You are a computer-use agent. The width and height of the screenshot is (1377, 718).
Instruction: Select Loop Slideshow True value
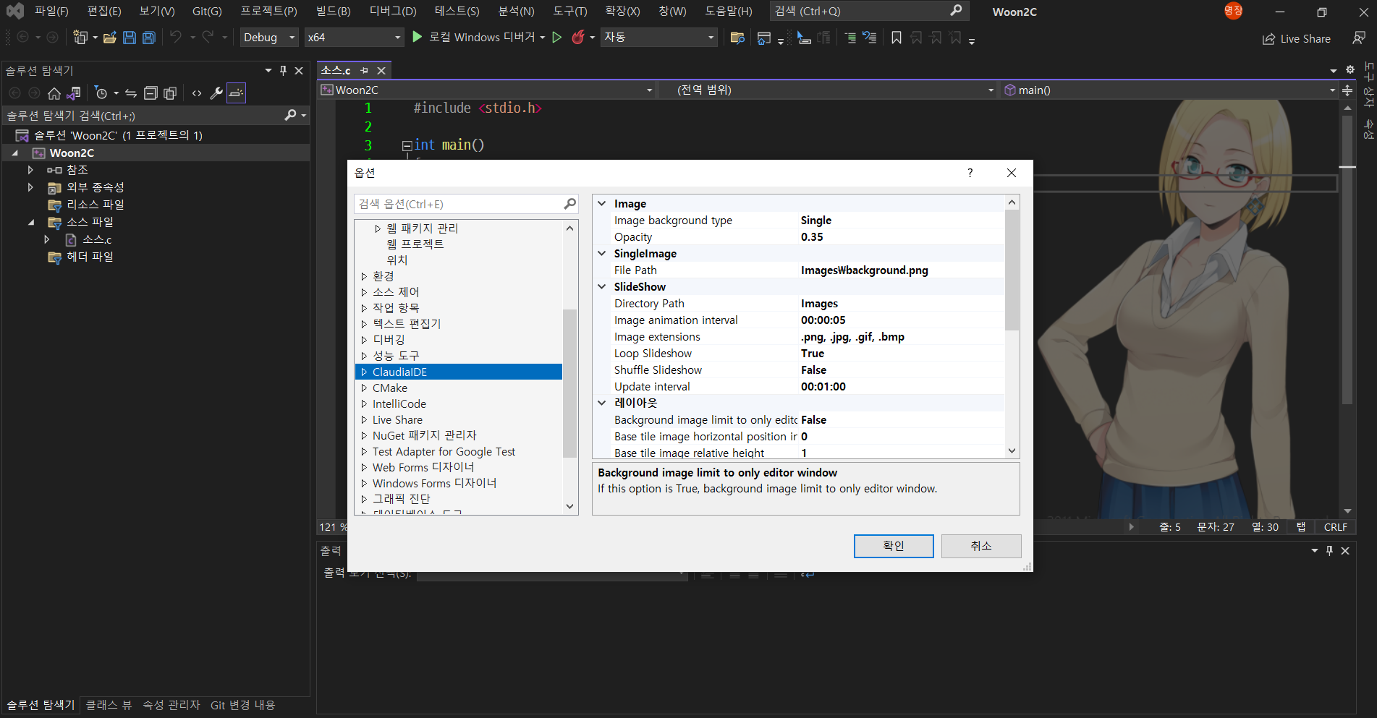902,354
